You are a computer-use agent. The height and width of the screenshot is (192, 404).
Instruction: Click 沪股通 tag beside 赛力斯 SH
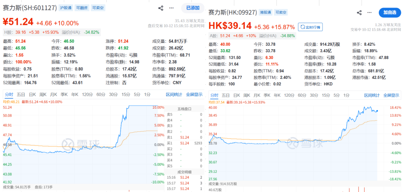[66, 8]
